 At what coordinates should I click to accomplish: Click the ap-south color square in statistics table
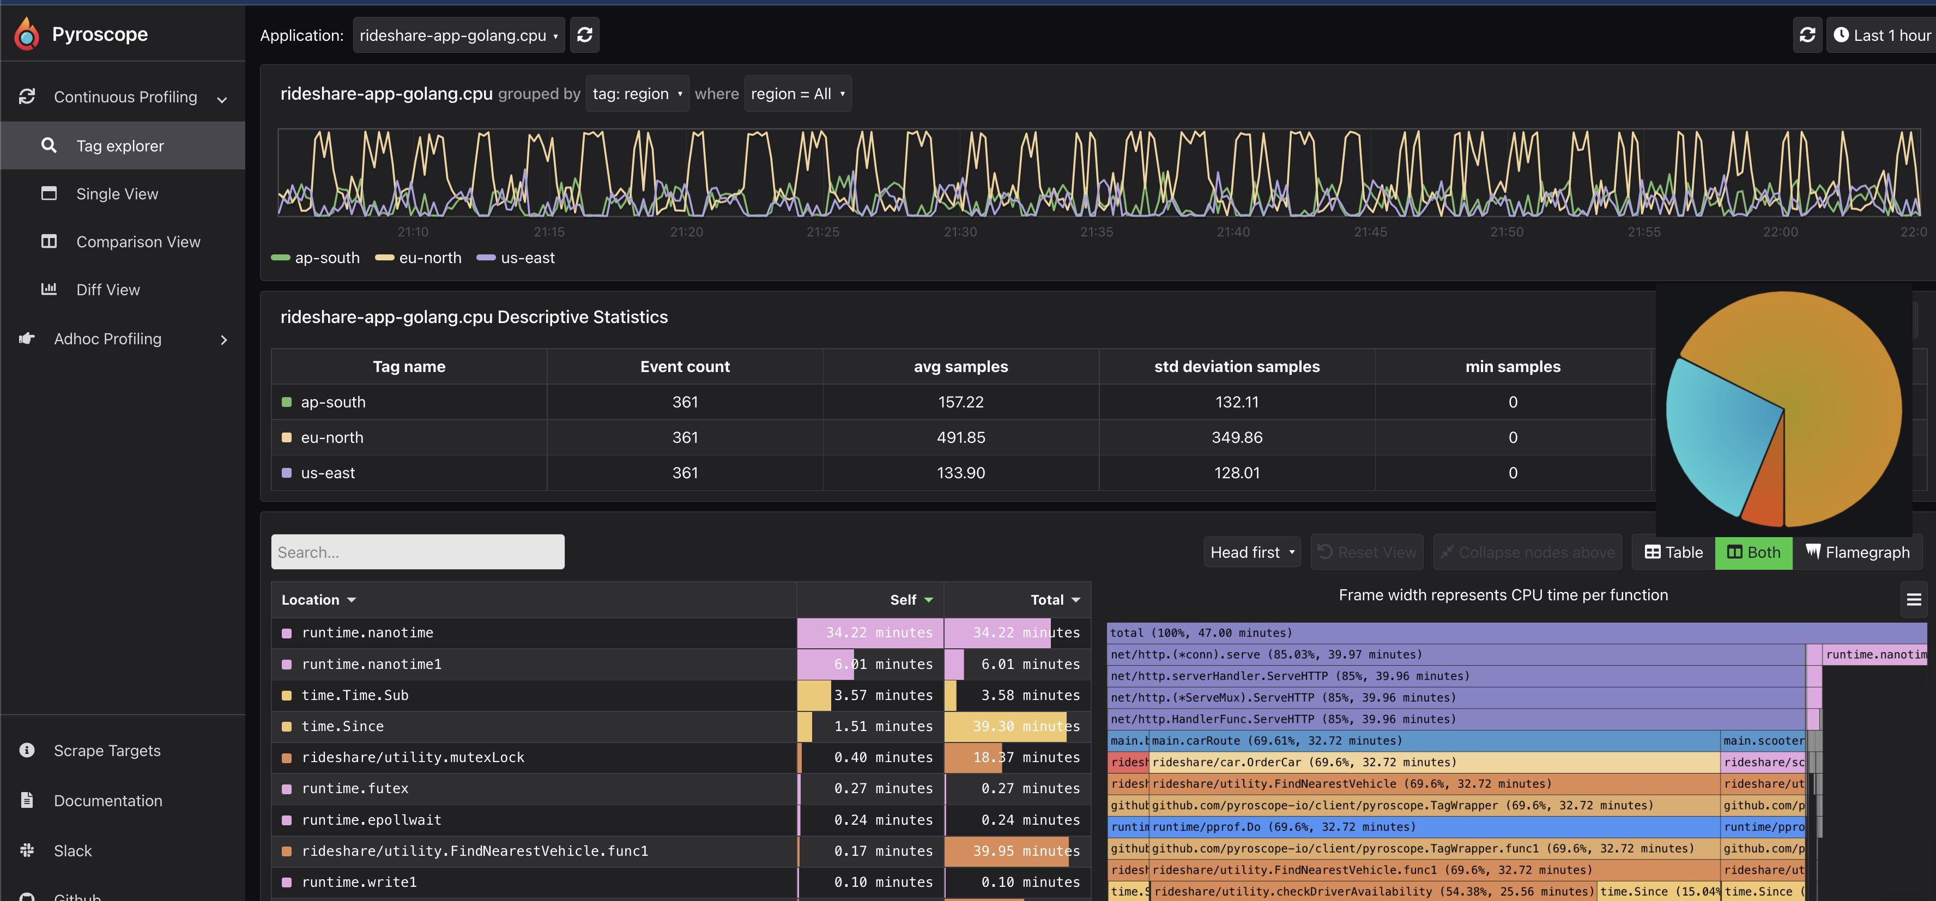coord(287,401)
